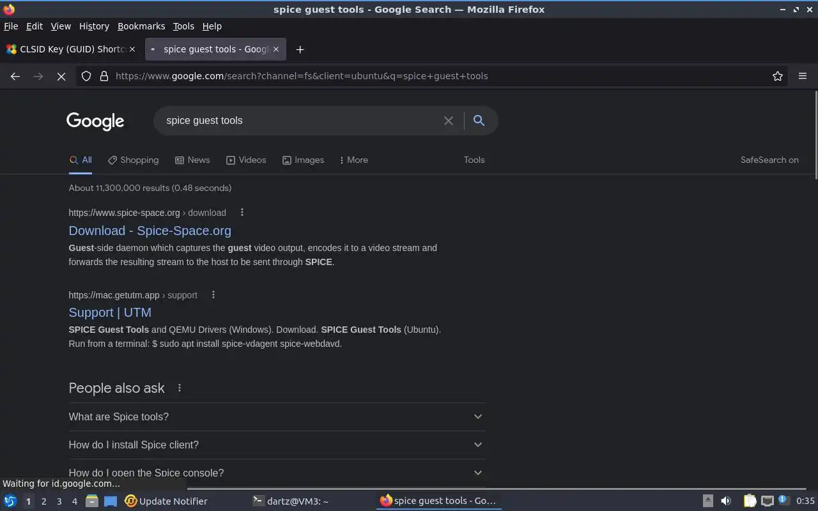Open clipboard manager tray icon
Viewport: 818px width, 511px height.
pyautogui.click(x=750, y=501)
